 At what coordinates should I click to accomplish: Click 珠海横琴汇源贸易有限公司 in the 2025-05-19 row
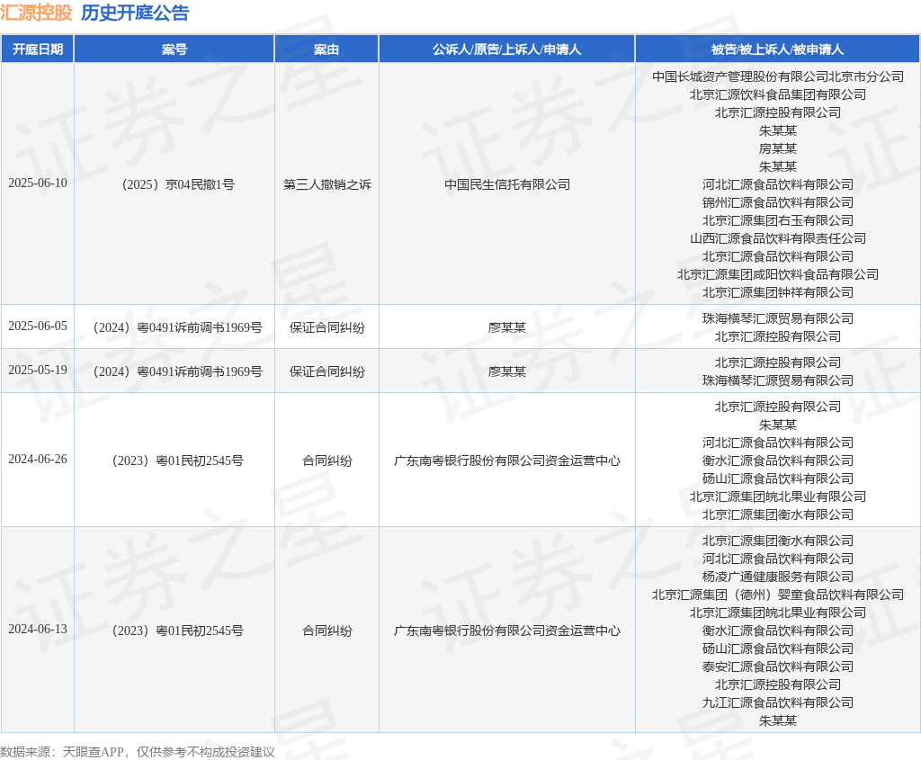pos(778,380)
